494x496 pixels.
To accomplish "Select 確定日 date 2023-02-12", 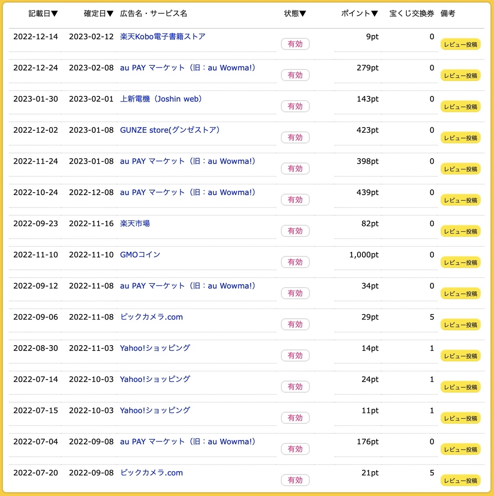I will [91, 36].
